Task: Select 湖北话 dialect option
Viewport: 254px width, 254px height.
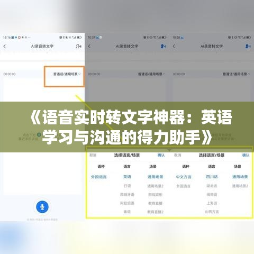Action: (212, 186)
